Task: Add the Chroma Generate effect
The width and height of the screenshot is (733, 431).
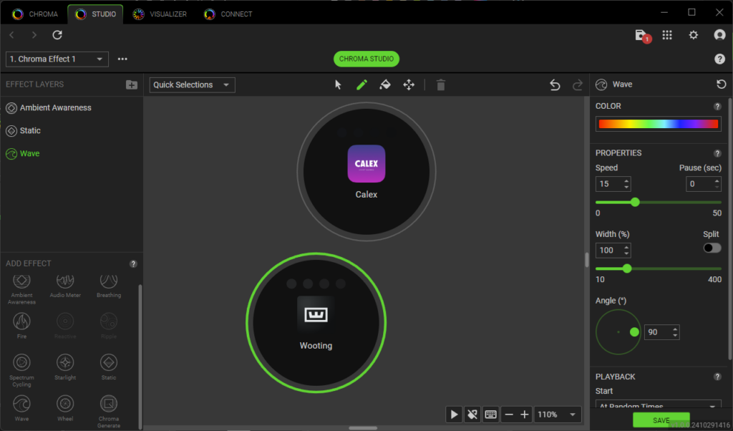Action: coord(109,412)
